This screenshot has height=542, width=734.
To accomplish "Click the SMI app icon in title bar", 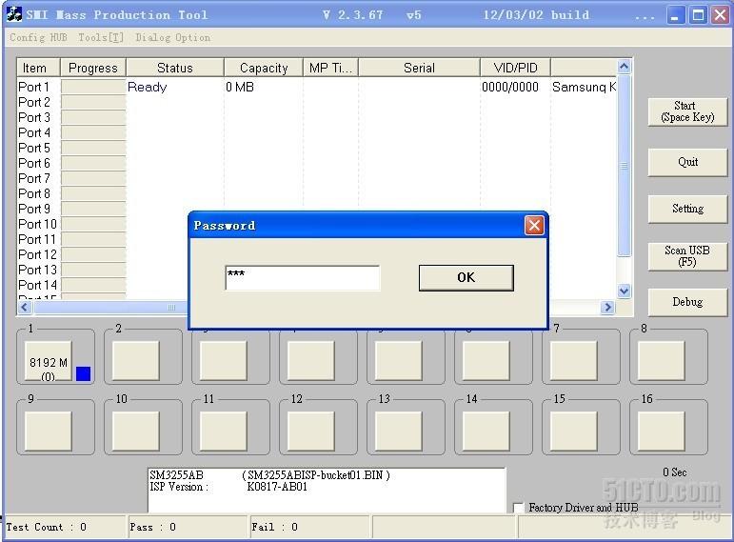I will point(13,14).
